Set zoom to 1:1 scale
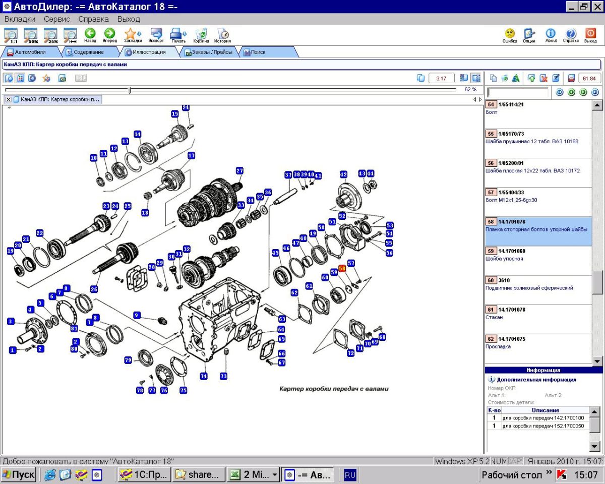The image size is (605, 484). click(11, 35)
